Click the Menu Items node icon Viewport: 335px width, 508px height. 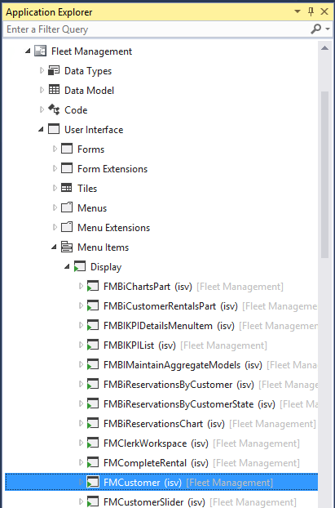click(67, 247)
